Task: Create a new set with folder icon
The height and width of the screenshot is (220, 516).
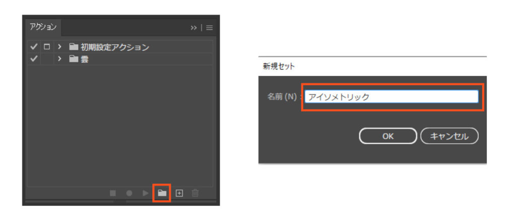Action: [162, 193]
